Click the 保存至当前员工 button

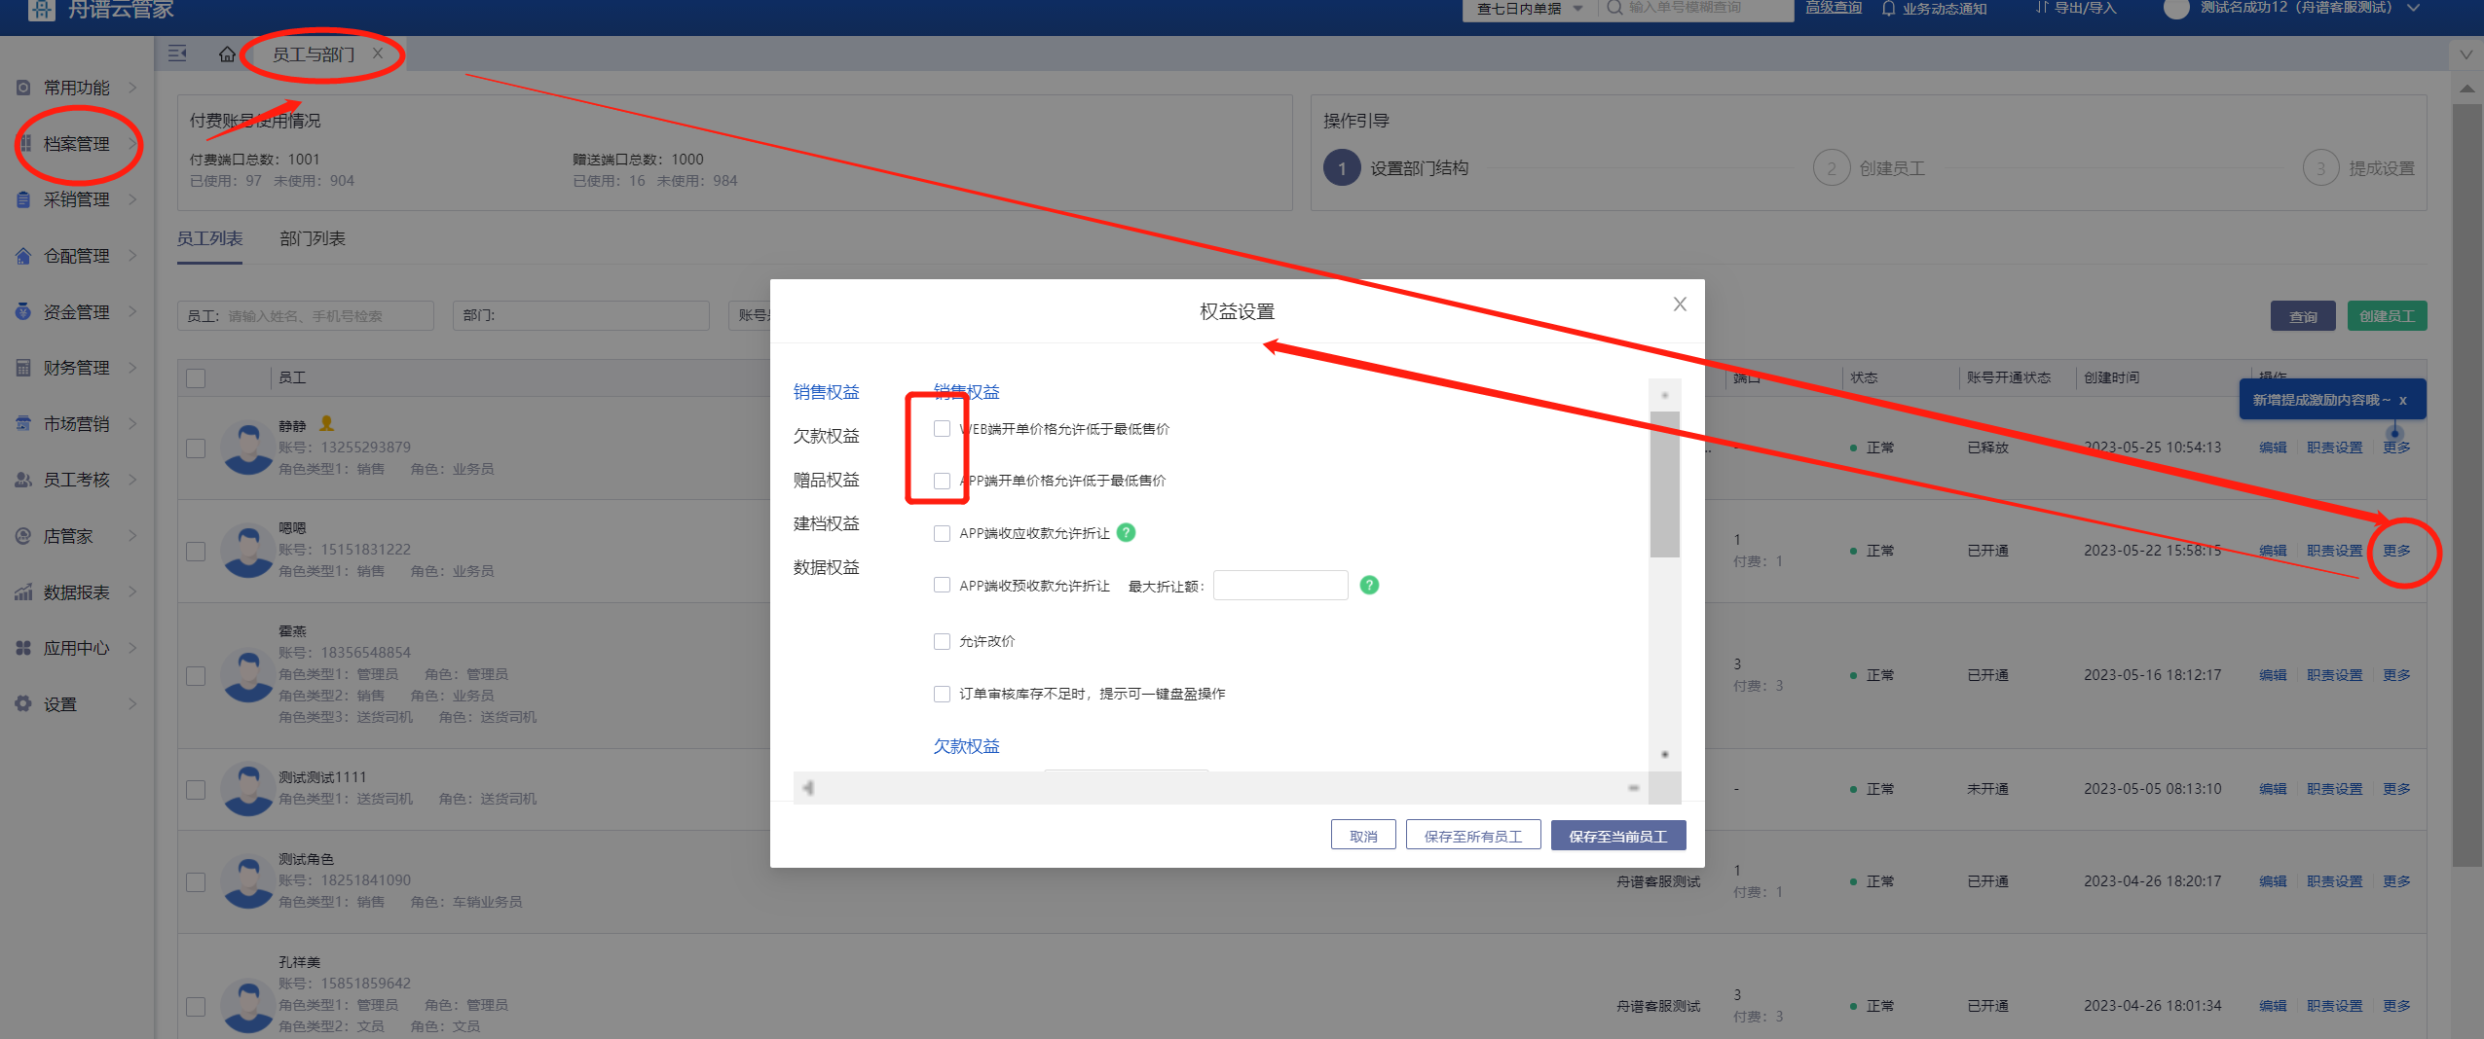1617,837
